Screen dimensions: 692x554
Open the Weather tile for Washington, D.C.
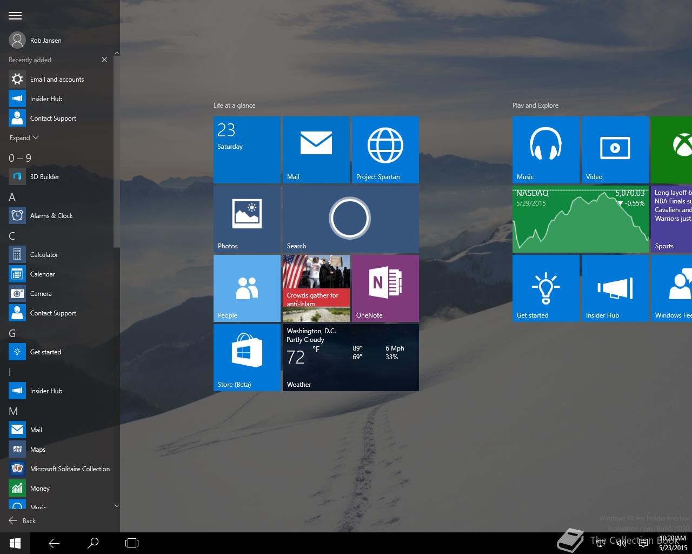pos(351,358)
